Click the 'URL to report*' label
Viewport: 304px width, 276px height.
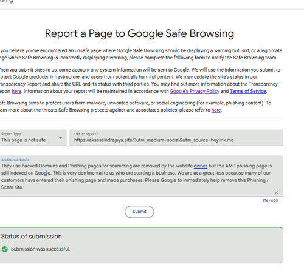[86, 134]
